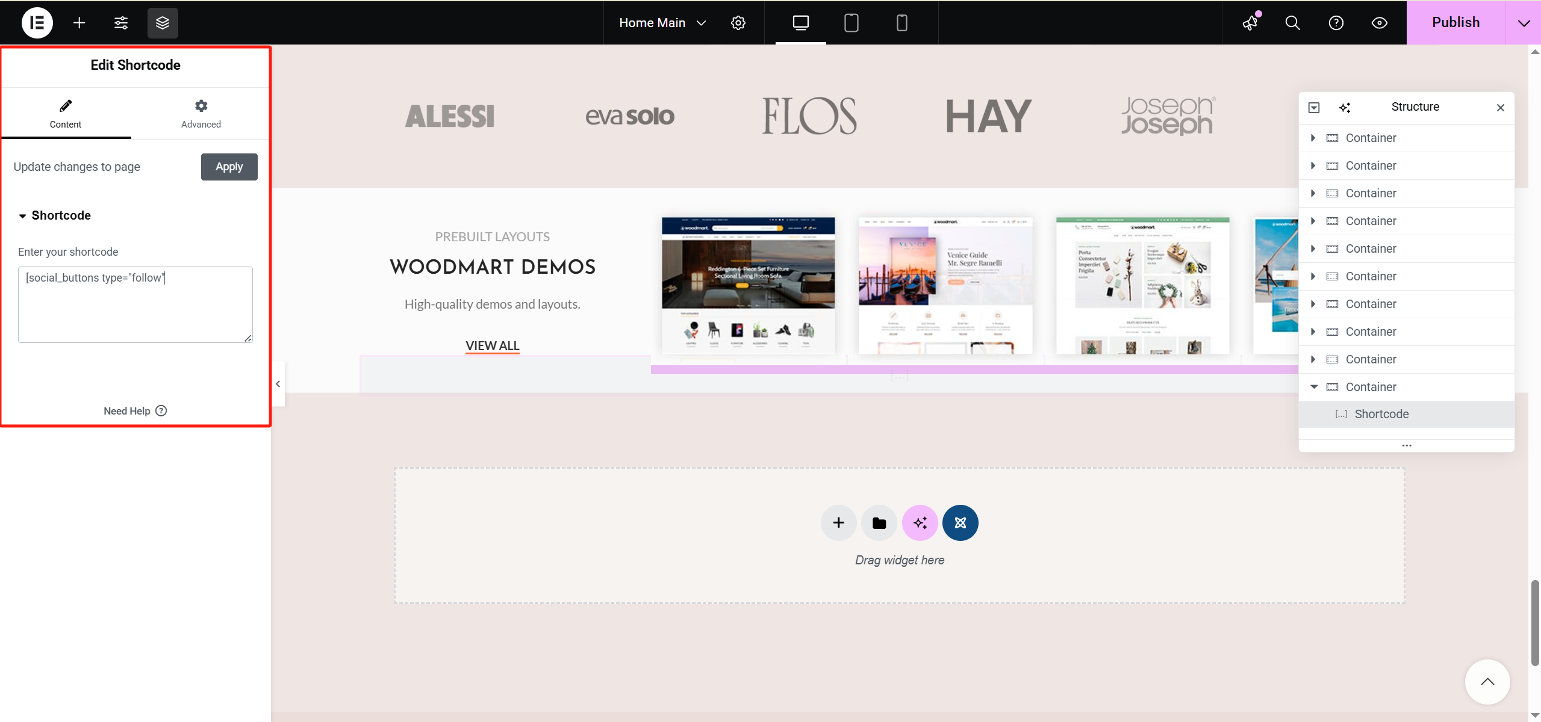Viewport: 1541px width, 722px height.
Task: Open page settings gear icon
Action: coord(738,23)
